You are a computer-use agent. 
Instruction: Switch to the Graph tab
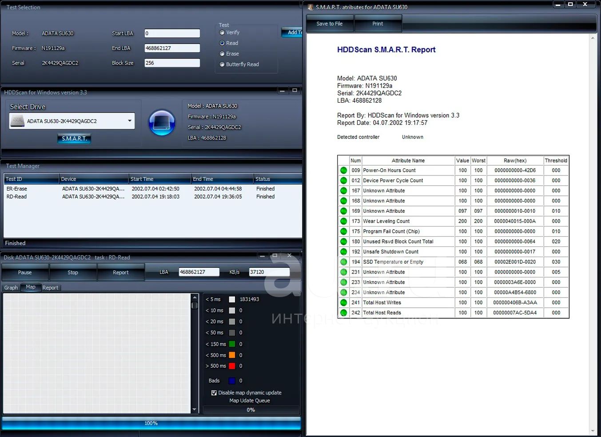11,288
